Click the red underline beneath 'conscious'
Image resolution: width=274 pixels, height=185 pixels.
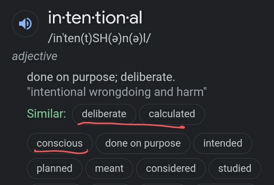point(61,151)
